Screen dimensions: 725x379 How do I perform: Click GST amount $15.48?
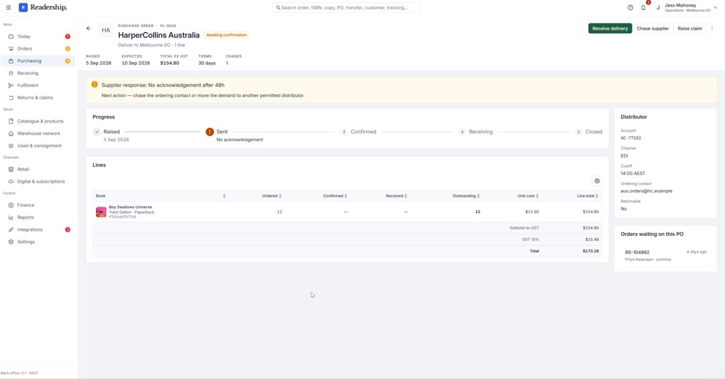click(592, 240)
